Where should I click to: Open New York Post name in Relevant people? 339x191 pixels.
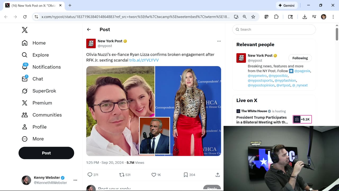click(x=260, y=55)
